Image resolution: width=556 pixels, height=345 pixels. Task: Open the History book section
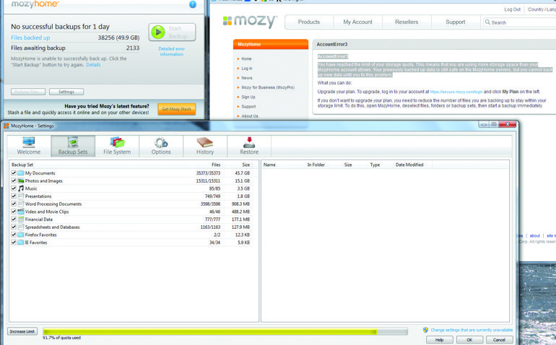[x=205, y=145]
